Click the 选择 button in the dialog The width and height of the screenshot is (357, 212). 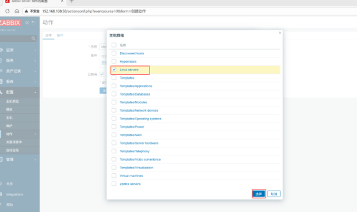pos(259,194)
